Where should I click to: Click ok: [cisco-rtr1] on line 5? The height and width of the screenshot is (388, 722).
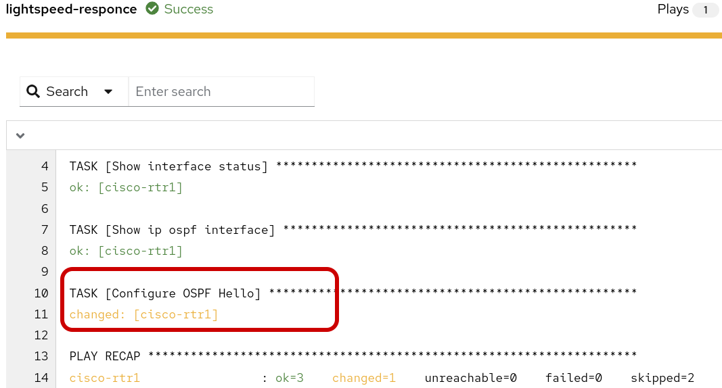click(126, 187)
